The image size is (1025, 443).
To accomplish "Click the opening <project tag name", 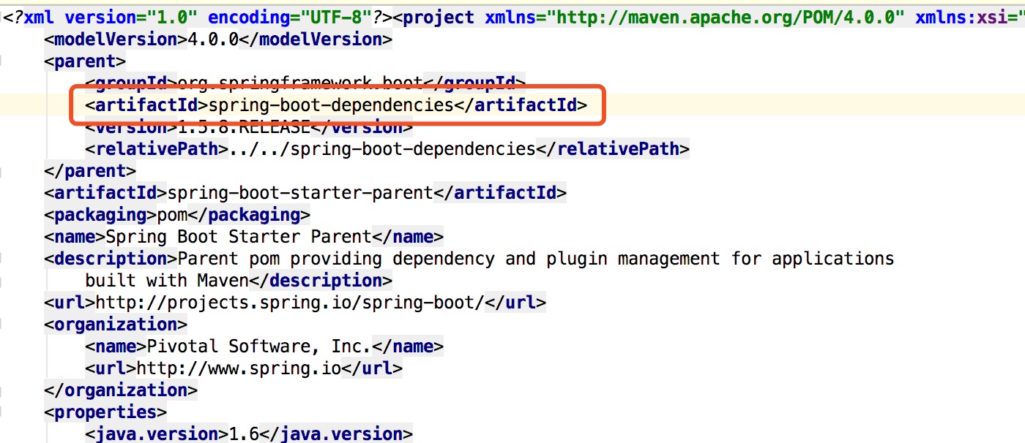I will (x=439, y=18).
